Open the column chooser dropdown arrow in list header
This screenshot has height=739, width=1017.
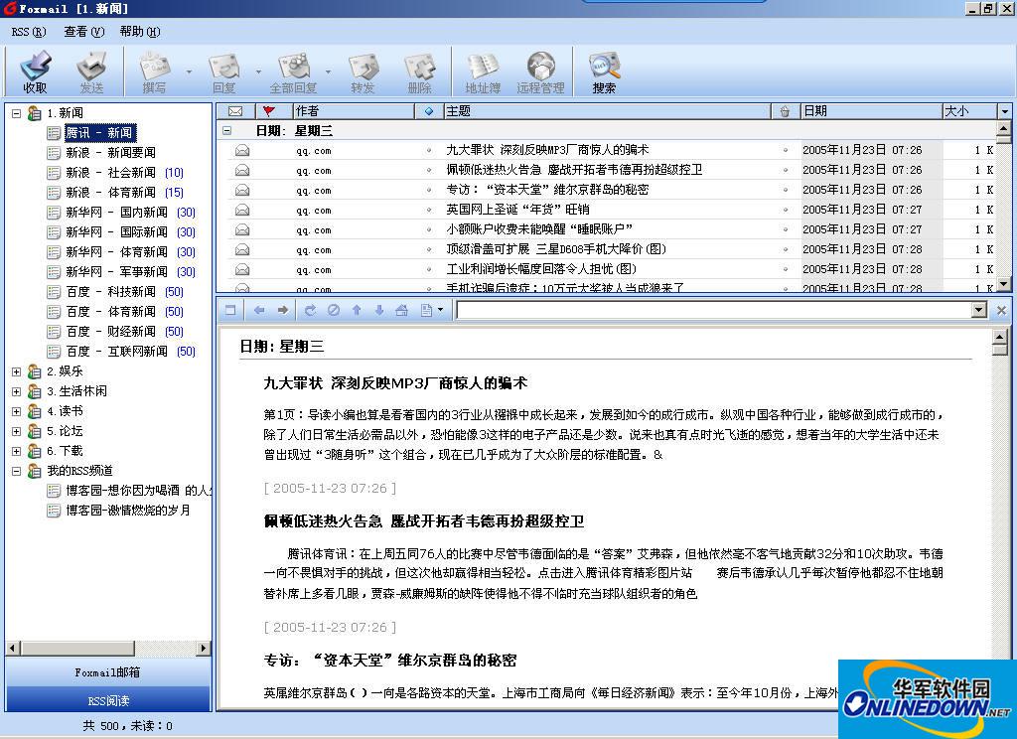click(1004, 111)
